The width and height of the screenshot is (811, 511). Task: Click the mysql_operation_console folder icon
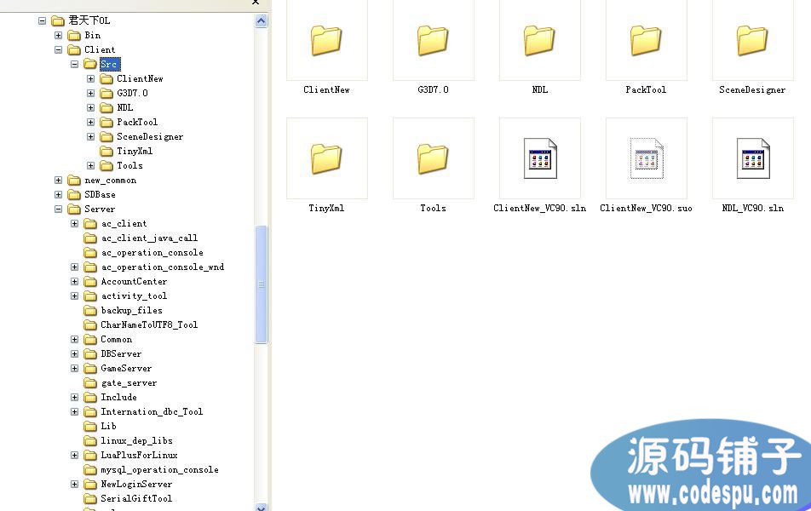[90, 469]
